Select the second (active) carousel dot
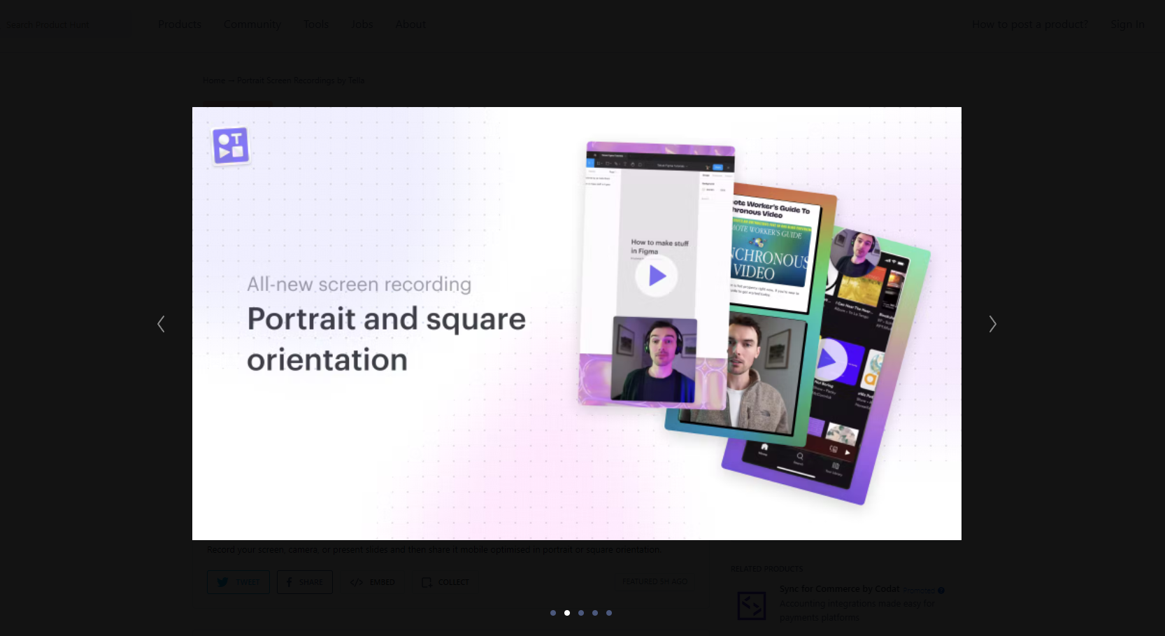The height and width of the screenshot is (636, 1165). [x=567, y=613]
